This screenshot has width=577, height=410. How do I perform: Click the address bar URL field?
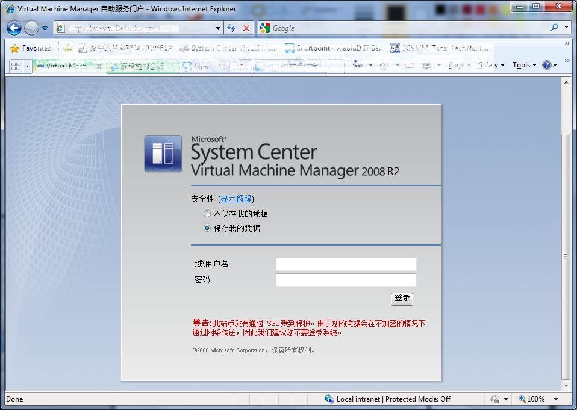click(x=140, y=28)
